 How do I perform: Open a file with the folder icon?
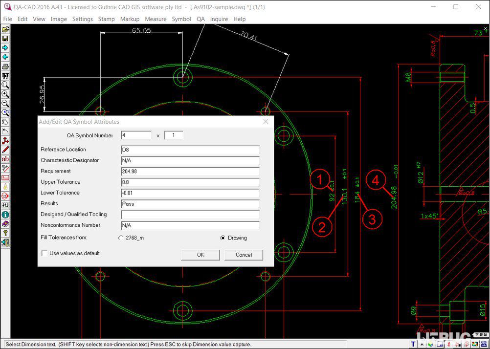tap(5, 29)
